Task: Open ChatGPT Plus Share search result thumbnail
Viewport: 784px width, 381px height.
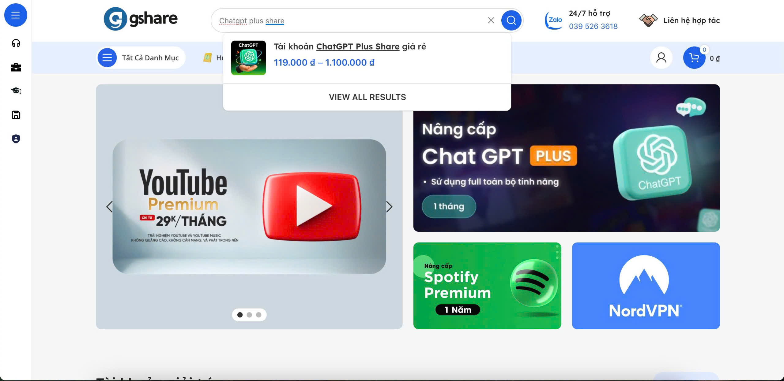Action: [248, 58]
